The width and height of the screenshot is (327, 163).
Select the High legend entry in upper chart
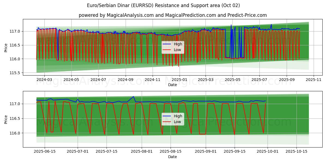[x=178, y=44]
